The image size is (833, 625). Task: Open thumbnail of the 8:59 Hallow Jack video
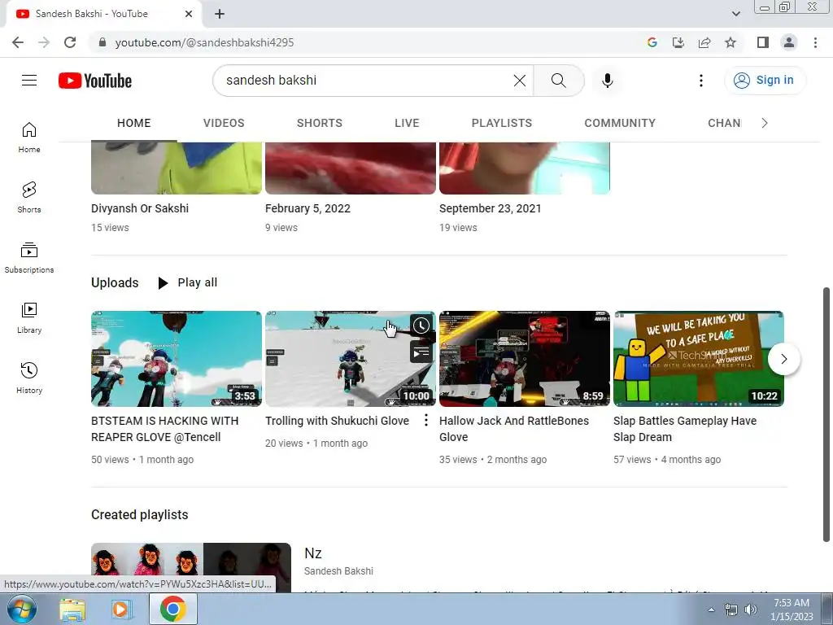point(525,359)
